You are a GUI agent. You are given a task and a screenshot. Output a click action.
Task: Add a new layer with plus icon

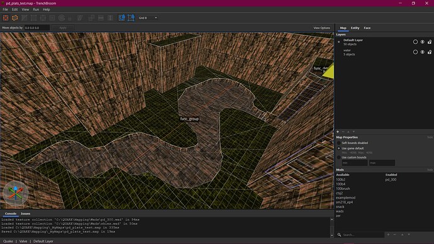pos(338,132)
